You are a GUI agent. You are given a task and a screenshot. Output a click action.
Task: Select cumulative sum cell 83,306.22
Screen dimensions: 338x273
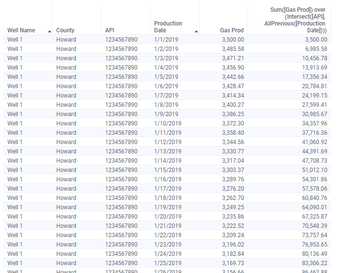tap(315, 263)
